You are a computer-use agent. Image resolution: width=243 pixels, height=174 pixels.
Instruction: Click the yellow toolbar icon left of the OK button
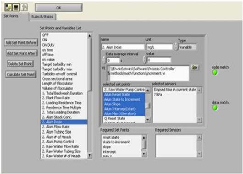click(8, 7)
